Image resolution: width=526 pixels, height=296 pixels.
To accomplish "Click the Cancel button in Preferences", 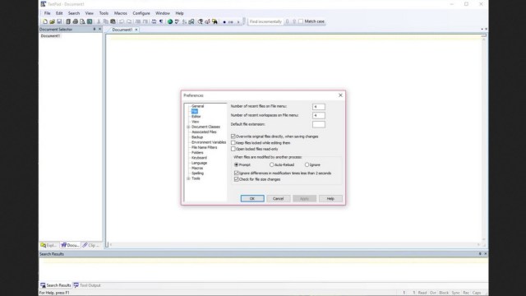I will pyautogui.click(x=278, y=199).
